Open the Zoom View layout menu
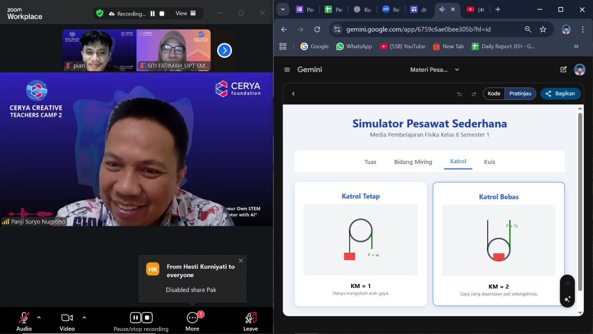 click(185, 13)
